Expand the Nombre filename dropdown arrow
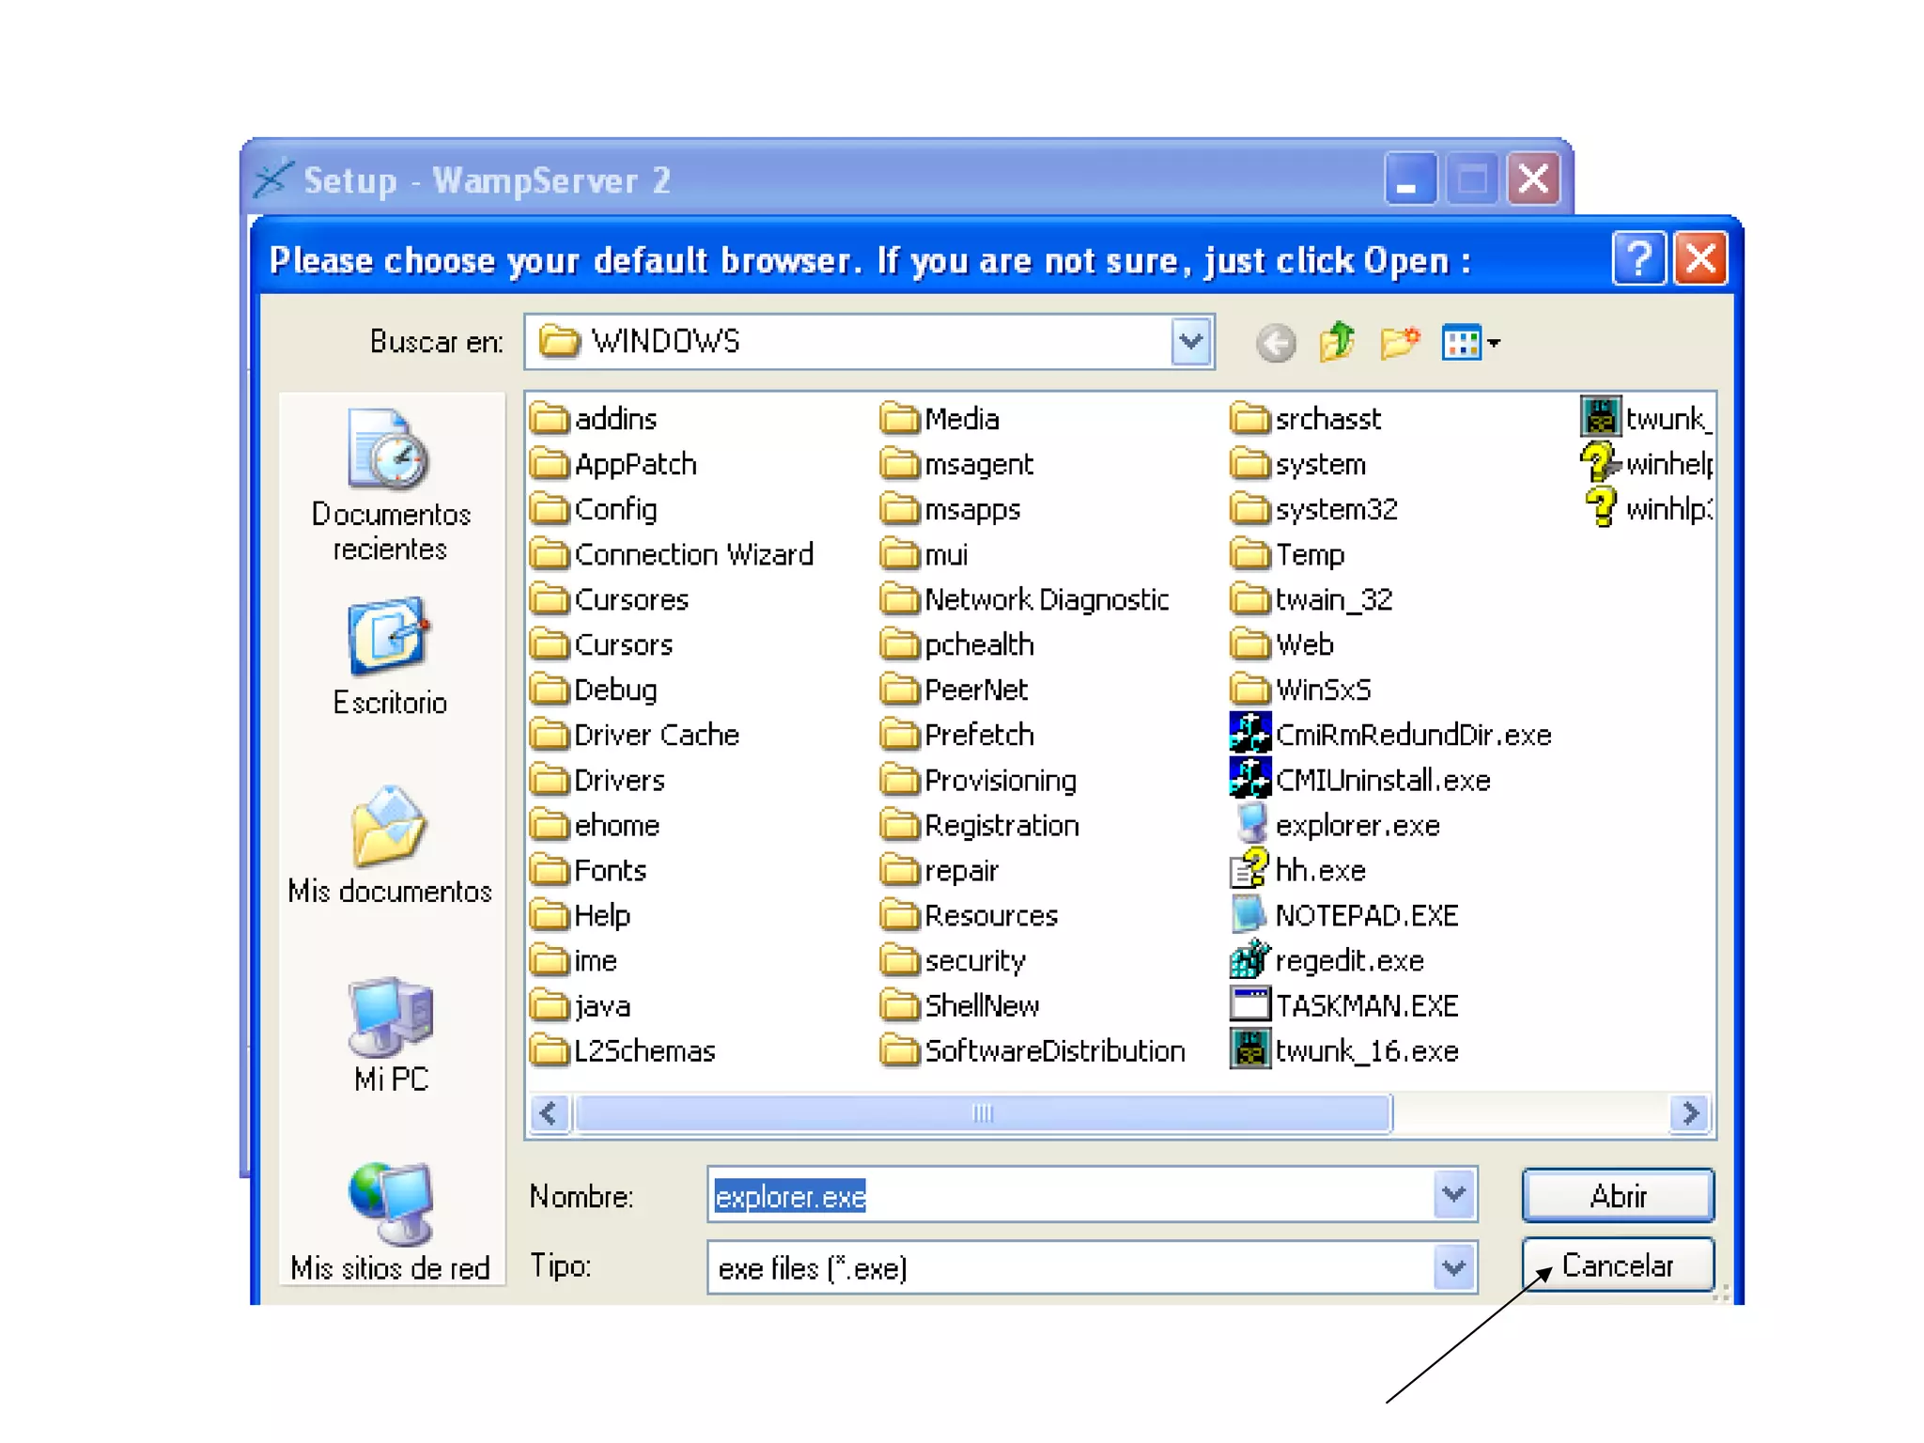Viewport: 1924px width, 1443px height. pyautogui.click(x=1453, y=1195)
